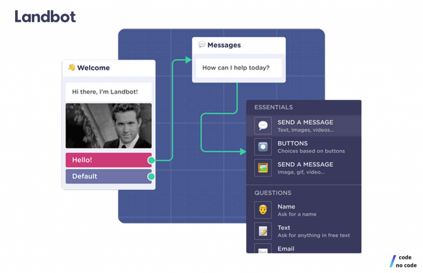423x273 pixels.
Task: Click the waving hand icon on Welcome
Action: click(x=71, y=67)
